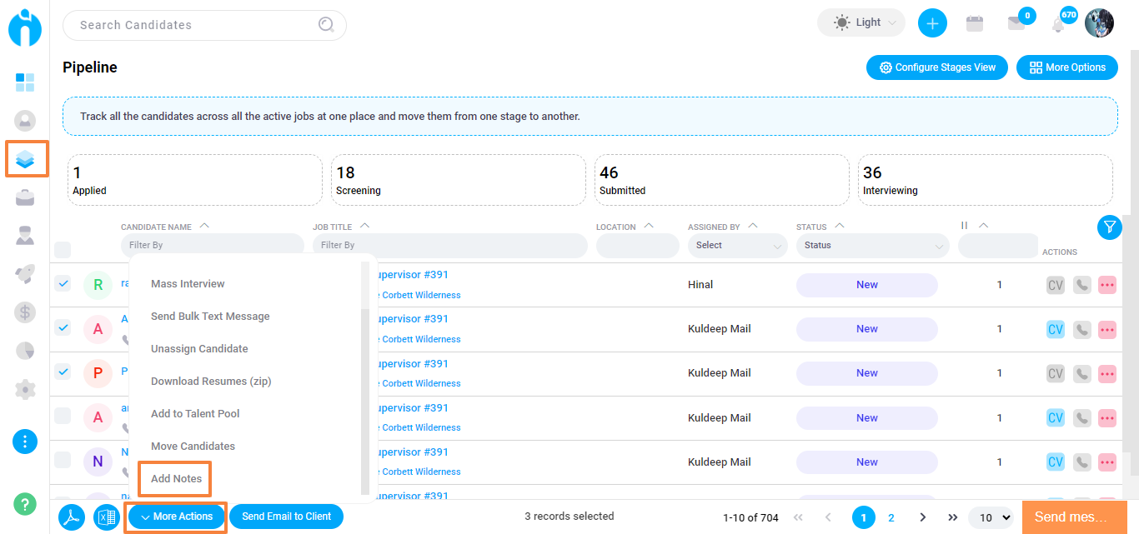Click the blue plus add button
1139x534 pixels.
point(932,23)
